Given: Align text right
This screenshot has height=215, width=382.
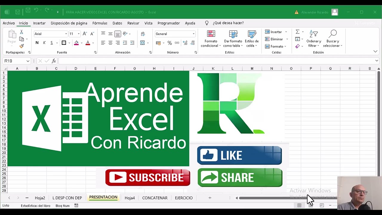Looking at the screenshot, I should [118, 43].
